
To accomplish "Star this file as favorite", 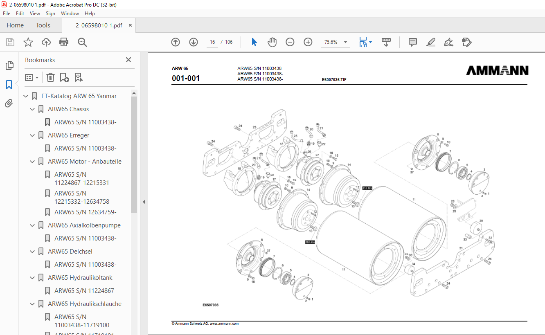I will [x=28, y=42].
